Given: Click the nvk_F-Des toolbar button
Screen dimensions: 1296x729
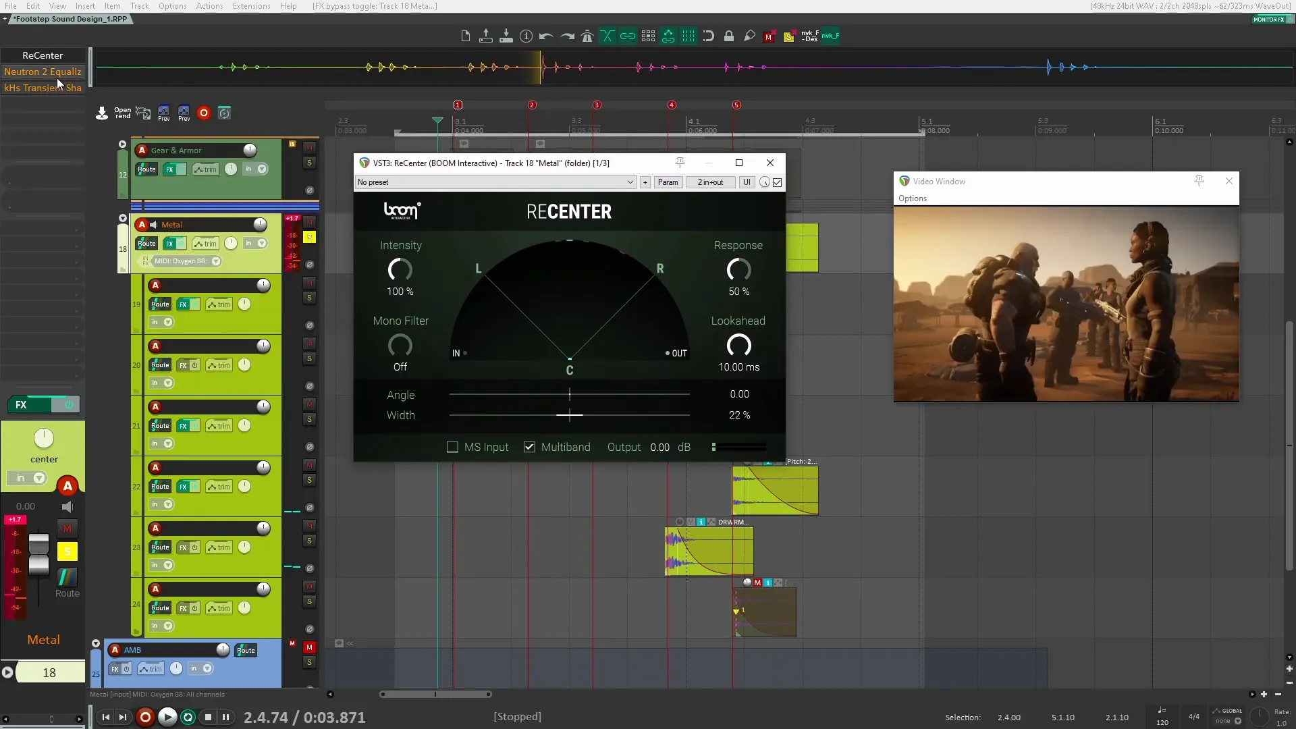Looking at the screenshot, I should pyautogui.click(x=809, y=36).
